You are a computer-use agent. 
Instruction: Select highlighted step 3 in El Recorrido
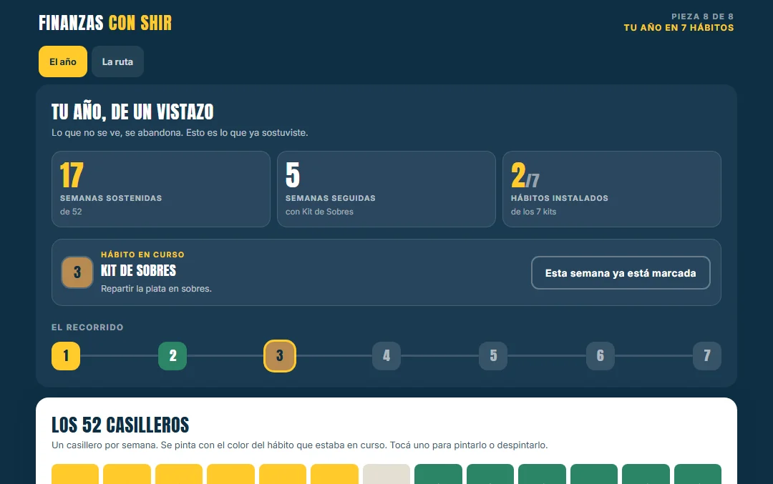(x=280, y=355)
